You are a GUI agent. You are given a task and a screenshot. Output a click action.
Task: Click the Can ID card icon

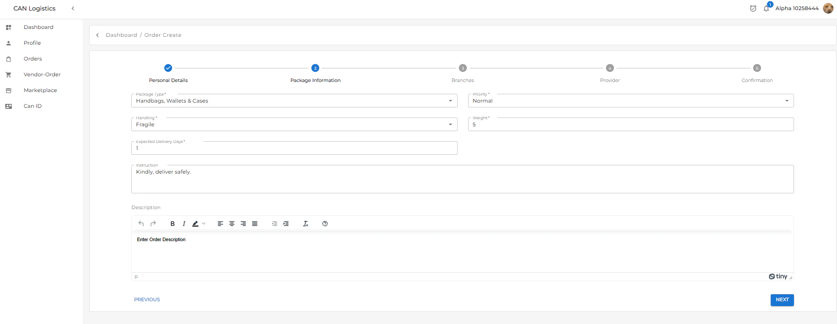pyautogui.click(x=8, y=106)
